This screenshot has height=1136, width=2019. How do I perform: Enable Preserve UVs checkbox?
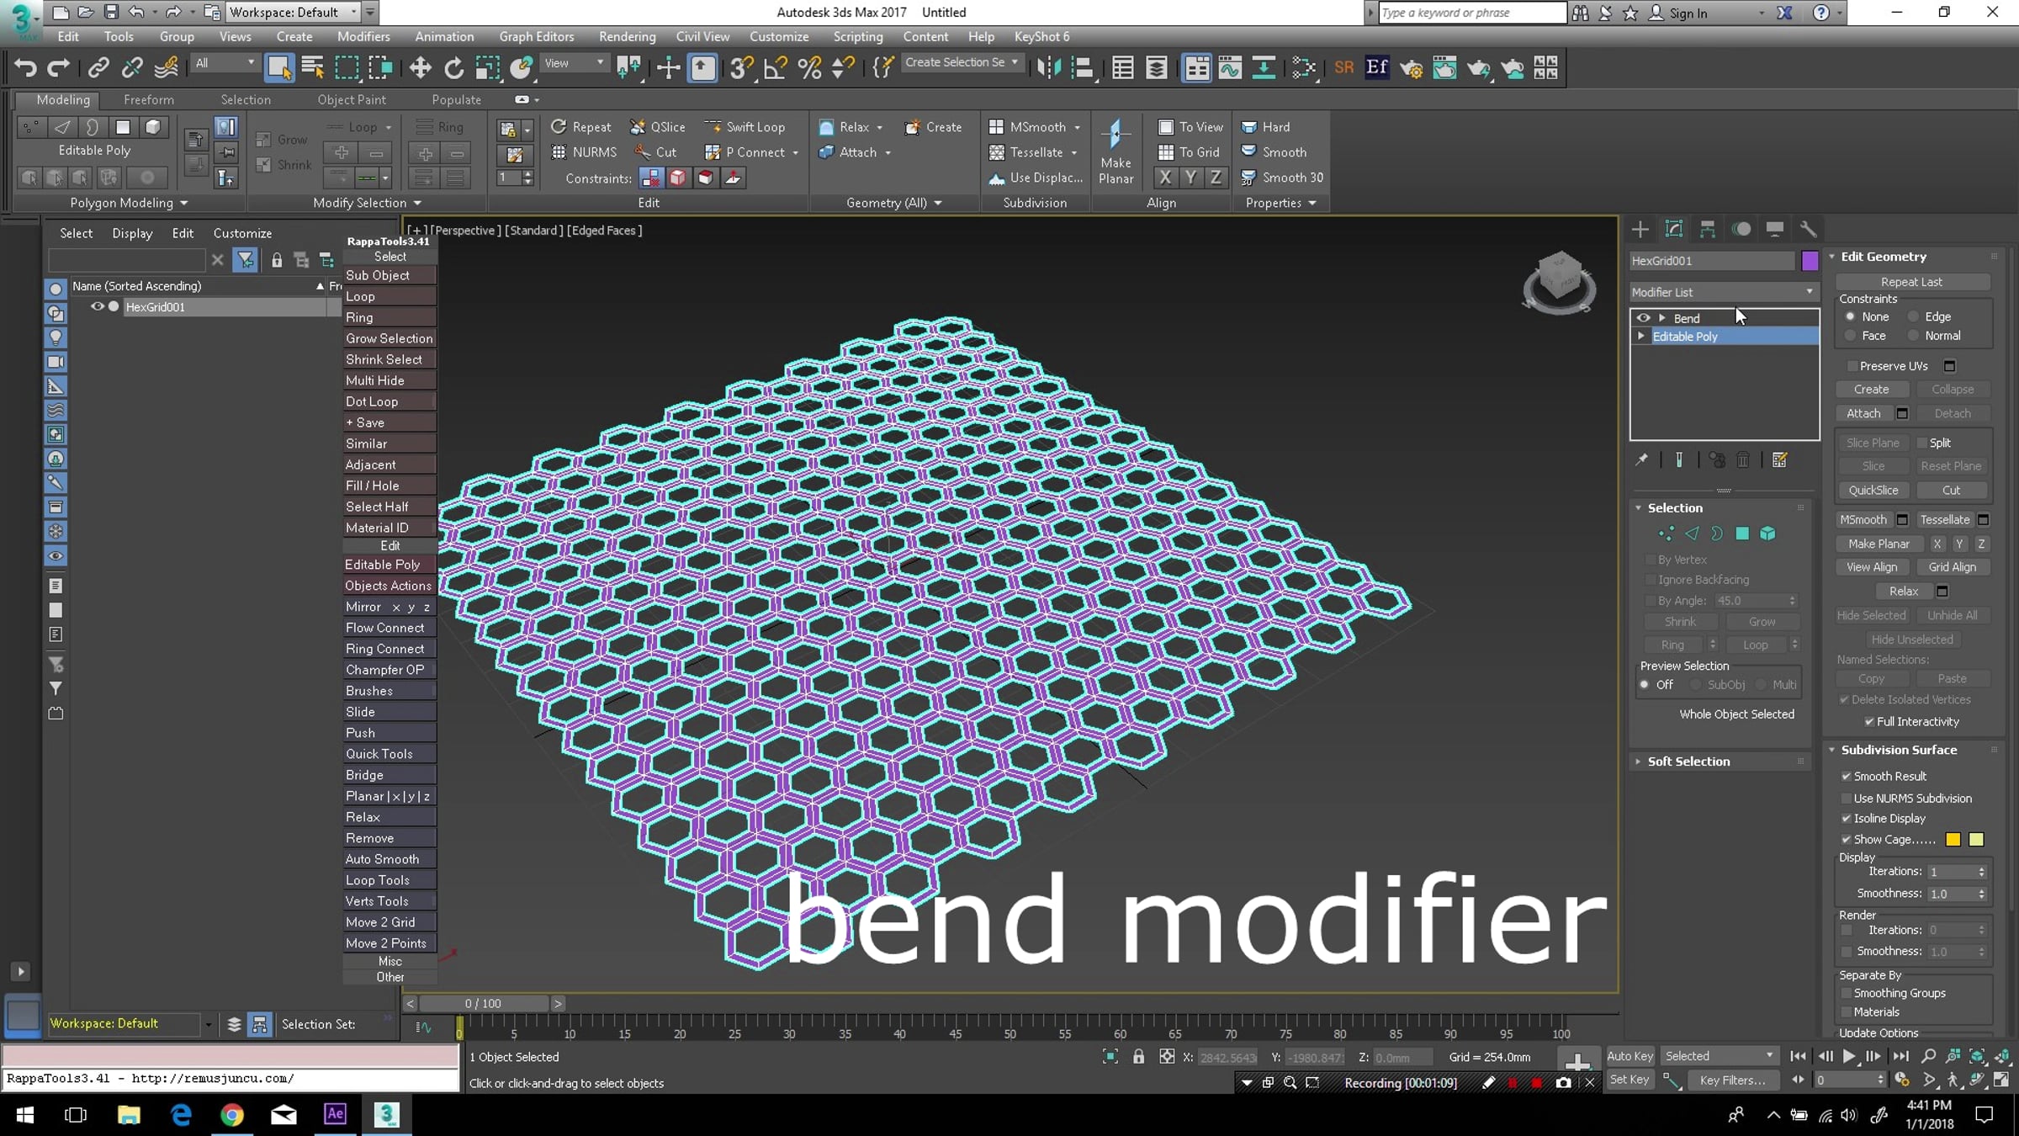(1852, 366)
